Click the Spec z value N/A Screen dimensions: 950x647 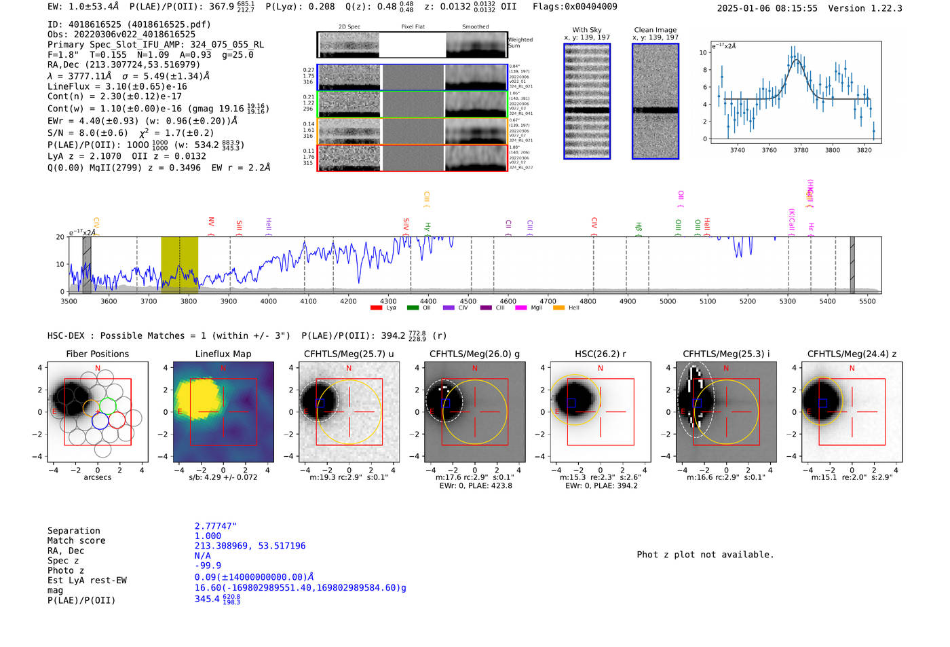pos(202,555)
